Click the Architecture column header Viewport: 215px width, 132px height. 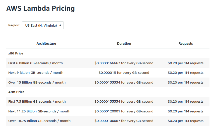pyautogui.click(x=46, y=43)
